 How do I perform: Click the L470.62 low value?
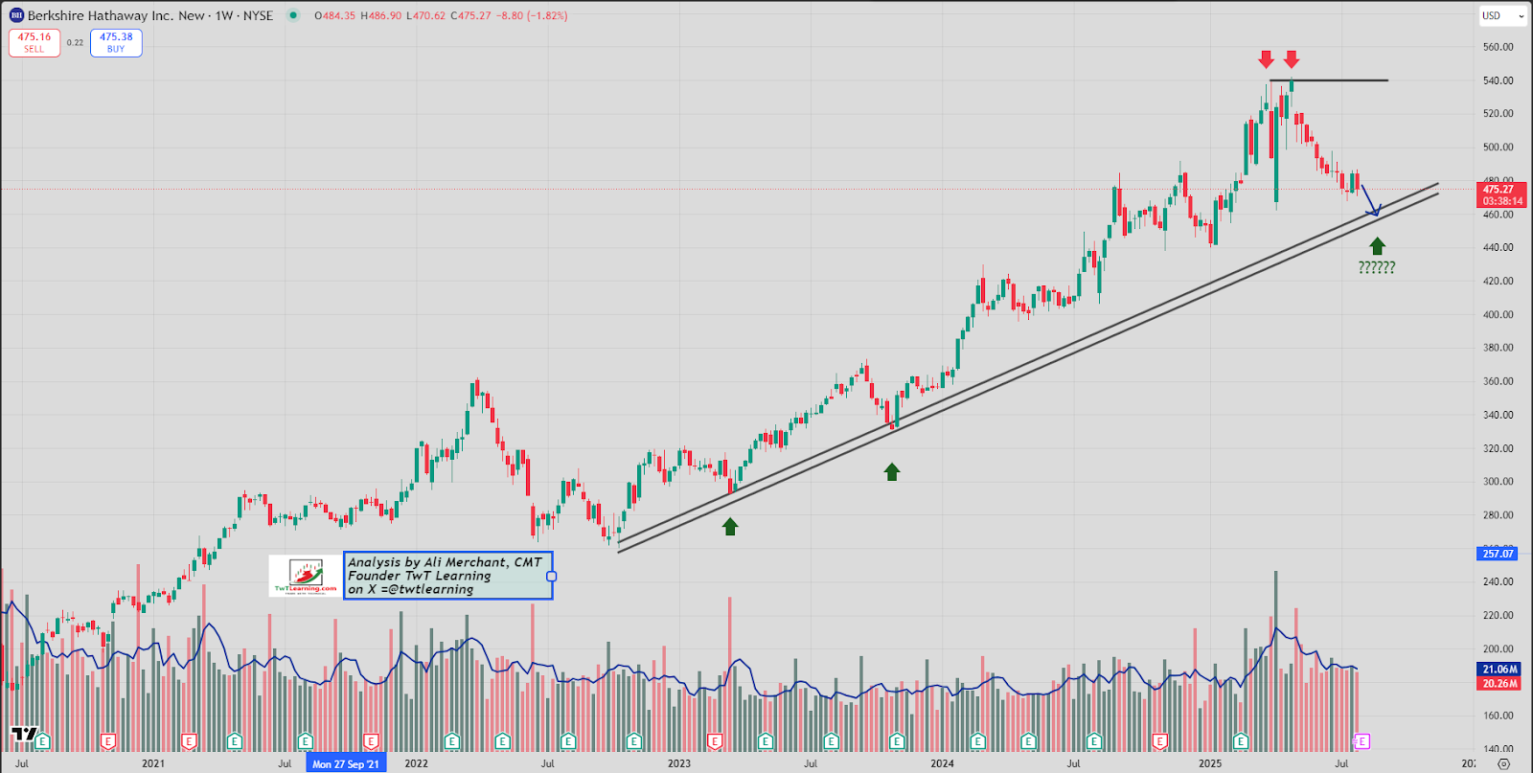[x=426, y=15]
